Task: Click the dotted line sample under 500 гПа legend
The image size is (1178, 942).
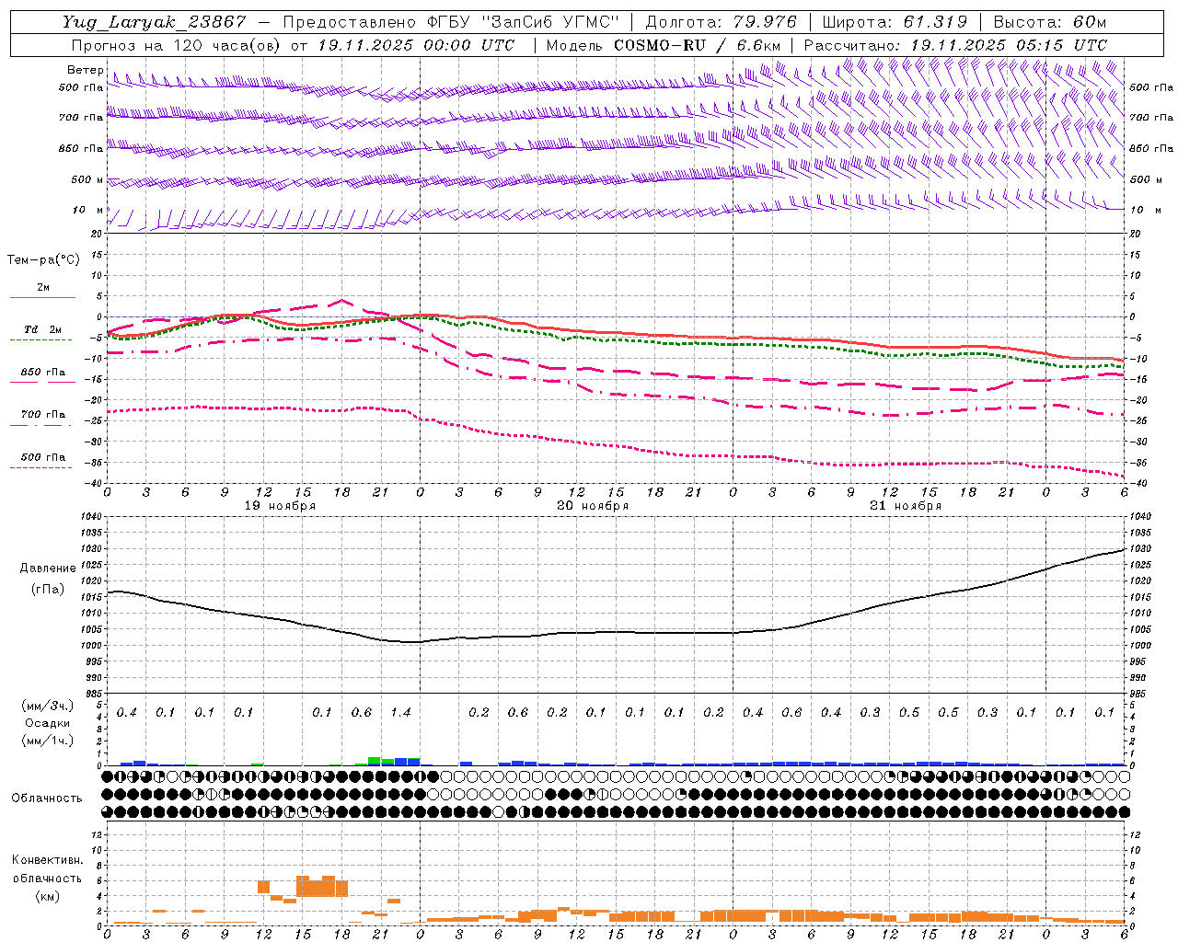Action: pyautogui.click(x=41, y=467)
